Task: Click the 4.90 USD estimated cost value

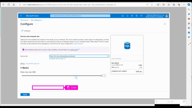Action: pyautogui.click(x=139, y=71)
